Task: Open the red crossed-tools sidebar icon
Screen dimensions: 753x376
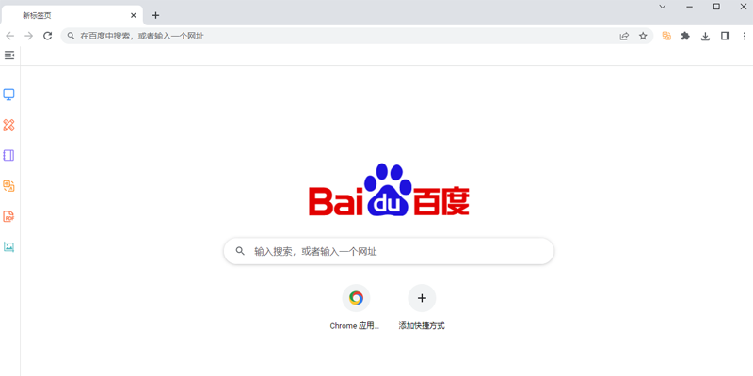Action: (9, 125)
